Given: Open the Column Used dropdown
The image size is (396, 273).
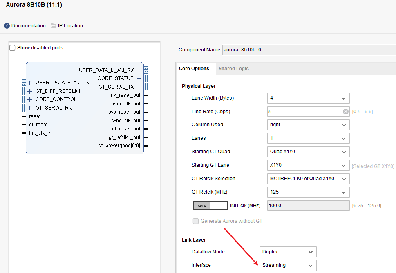Looking at the screenshot, I should click(x=309, y=125).
